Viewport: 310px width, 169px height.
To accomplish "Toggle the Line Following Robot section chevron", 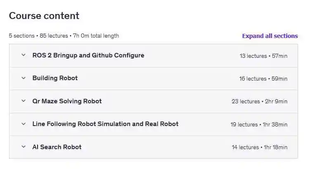I will tap(24, 124).
